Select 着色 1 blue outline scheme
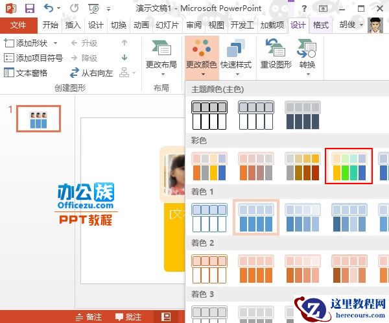The width and height of the screenshot is (389, 323). [x=209, y=217]
